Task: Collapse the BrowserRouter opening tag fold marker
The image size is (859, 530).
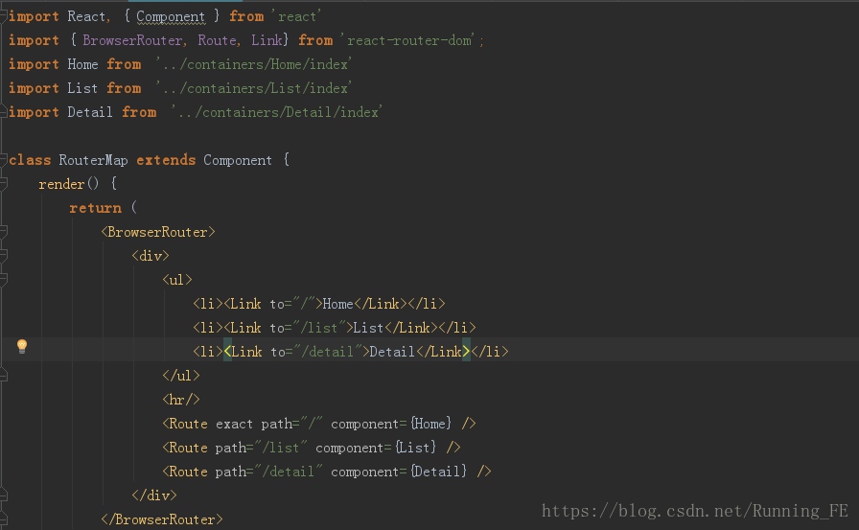Action: point(3,232)
